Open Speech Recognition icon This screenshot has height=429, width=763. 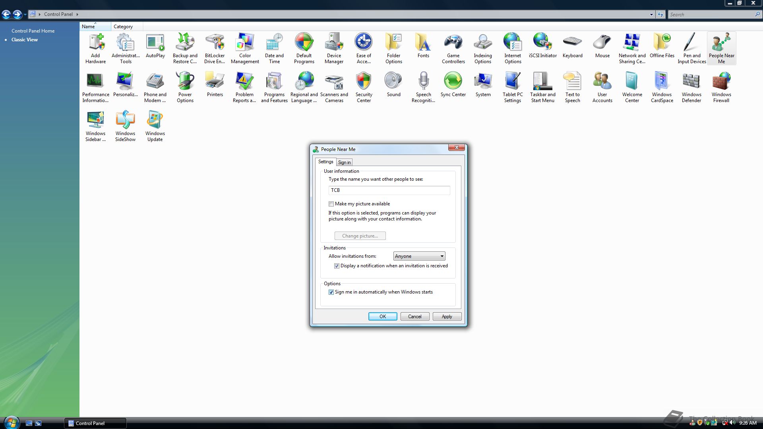coord(423,87)
